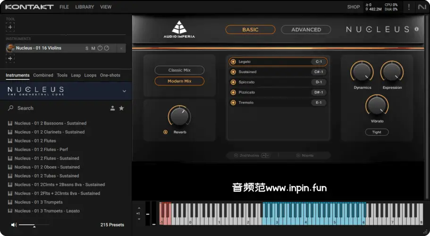This screenshot has width=430, height=236.
Task: Select preset Nucleus - 01 2 Clarinets - Sustained
Action: pos(50,132)
